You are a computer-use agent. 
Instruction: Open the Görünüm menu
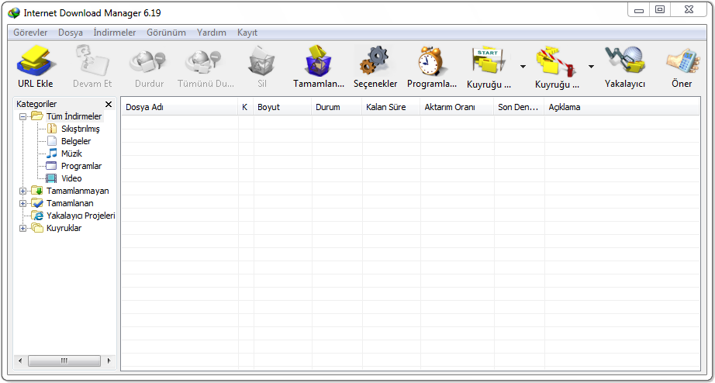click(x=167, y=33)
